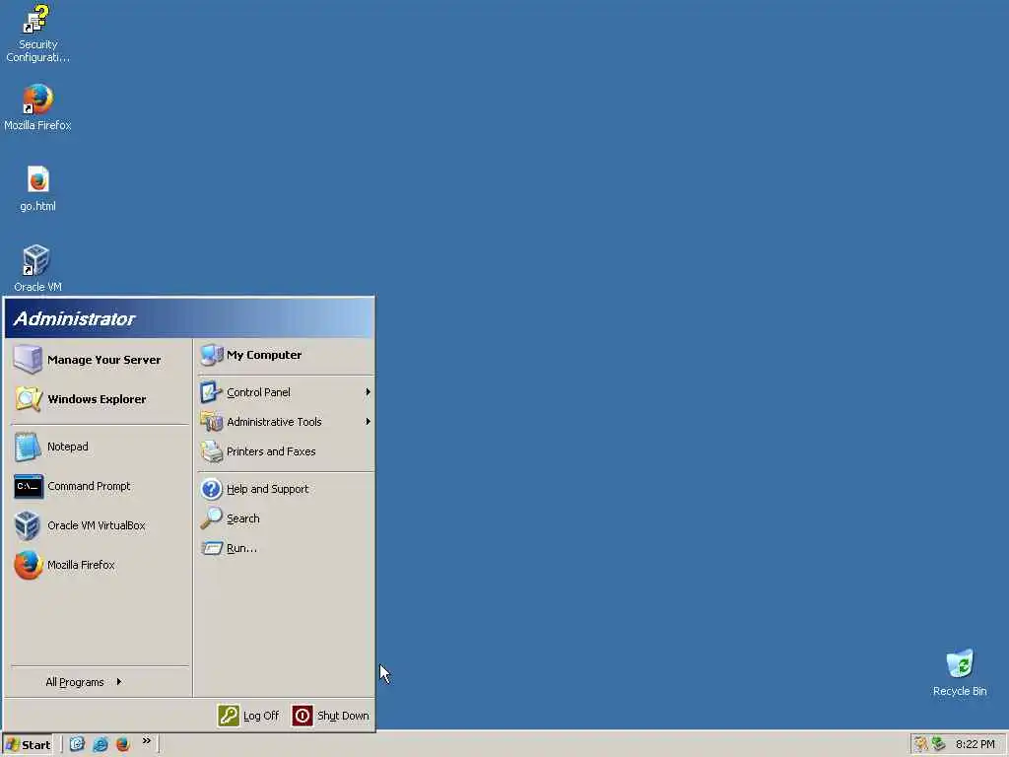
Task: Open Security Configuration desktop shortcut
Action: click(x=37, y=34)
